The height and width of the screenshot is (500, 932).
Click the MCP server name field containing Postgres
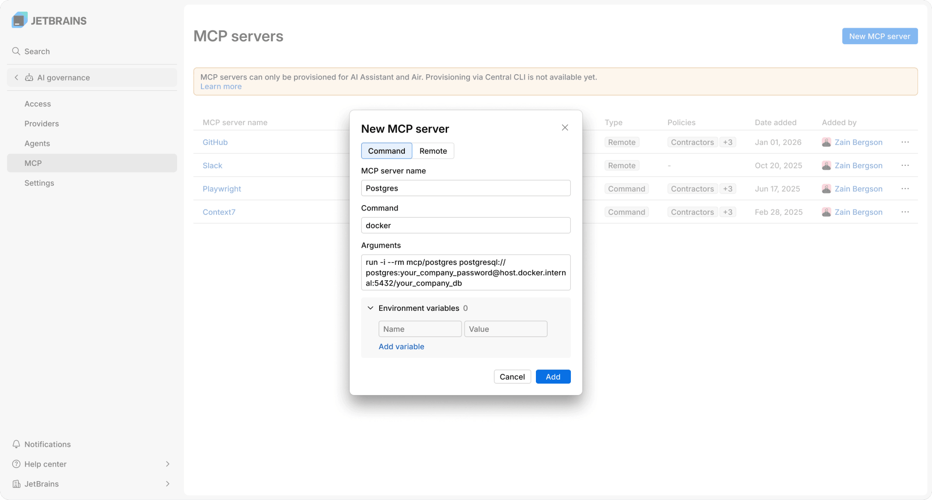[466, 188]
